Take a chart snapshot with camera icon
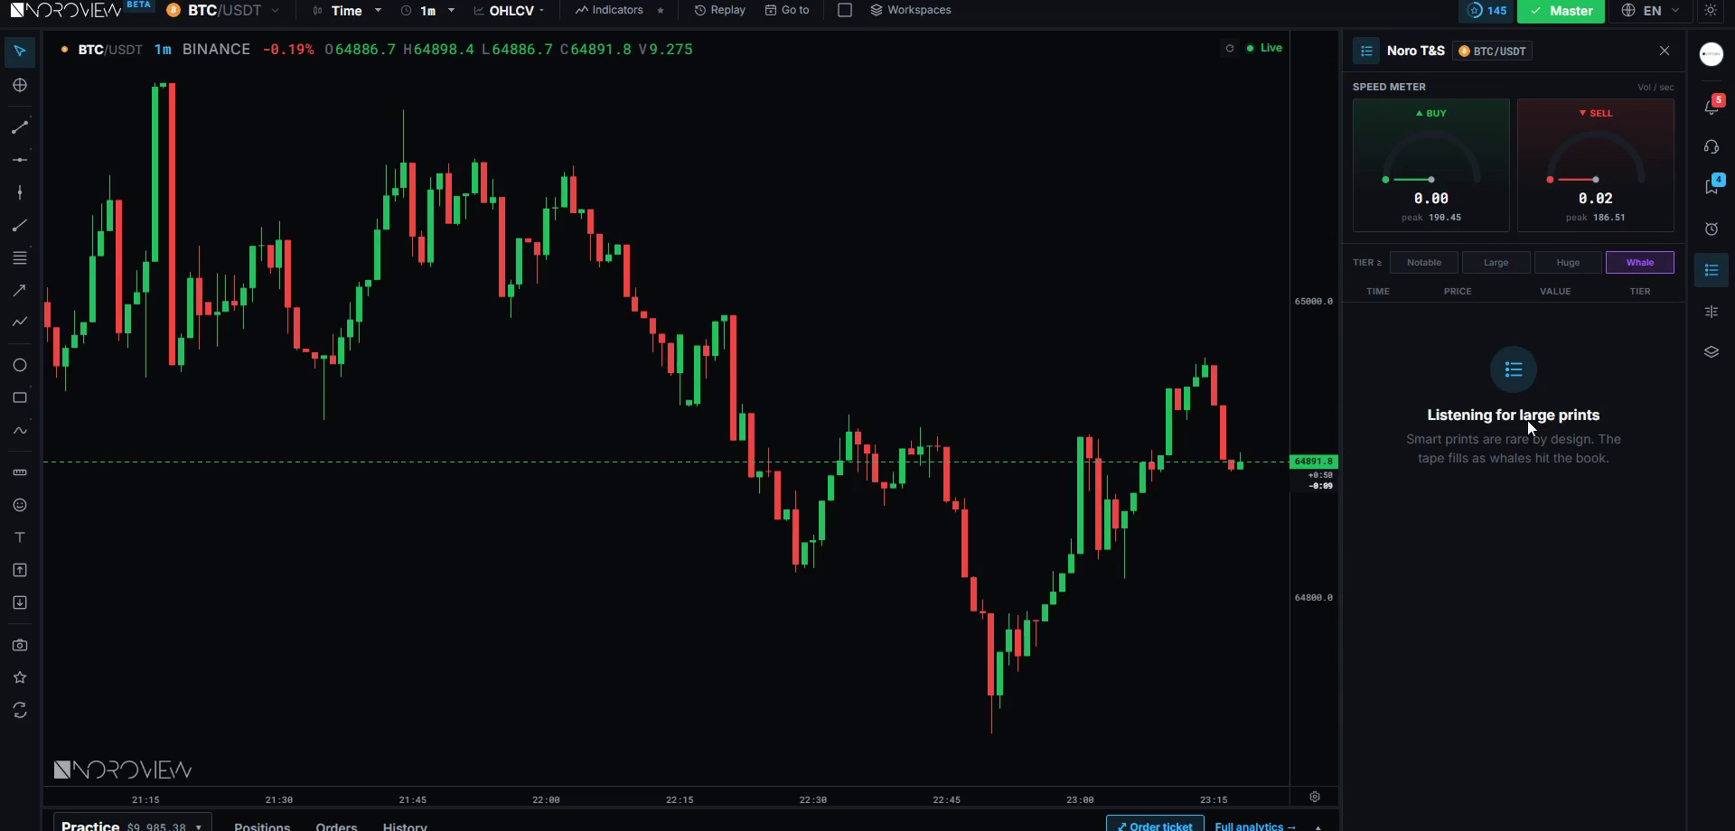The image size is (1735, 831). point(20,645)
